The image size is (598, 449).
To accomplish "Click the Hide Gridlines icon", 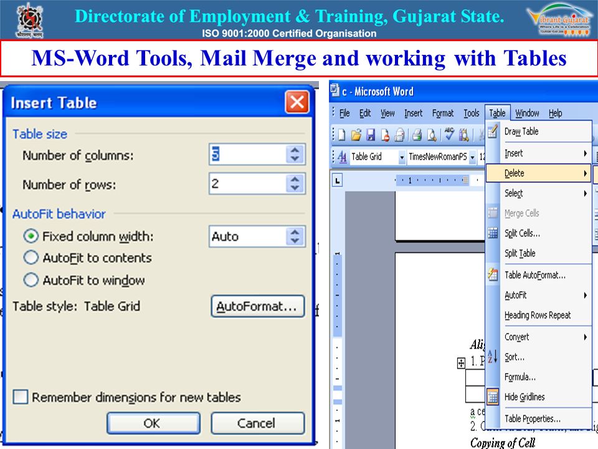I will pos(493,397).
